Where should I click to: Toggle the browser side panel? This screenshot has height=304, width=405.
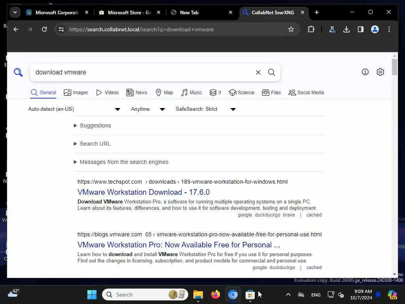[x=361, y=29]
